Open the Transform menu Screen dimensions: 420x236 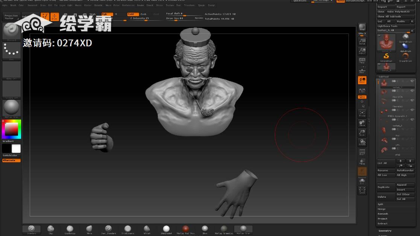189,5
